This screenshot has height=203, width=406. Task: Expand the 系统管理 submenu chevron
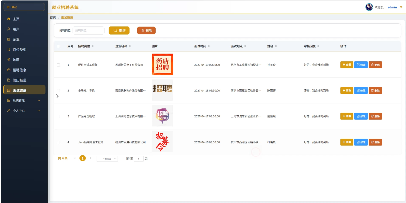[39, 100]
